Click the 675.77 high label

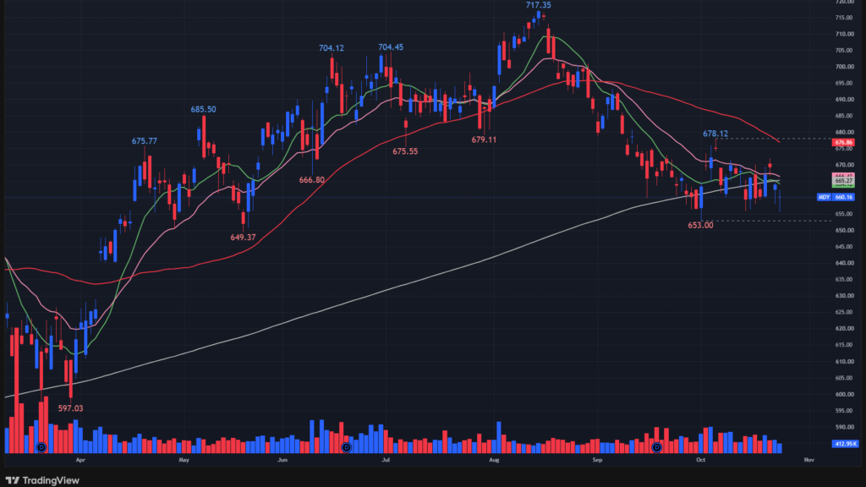point(144,141)
